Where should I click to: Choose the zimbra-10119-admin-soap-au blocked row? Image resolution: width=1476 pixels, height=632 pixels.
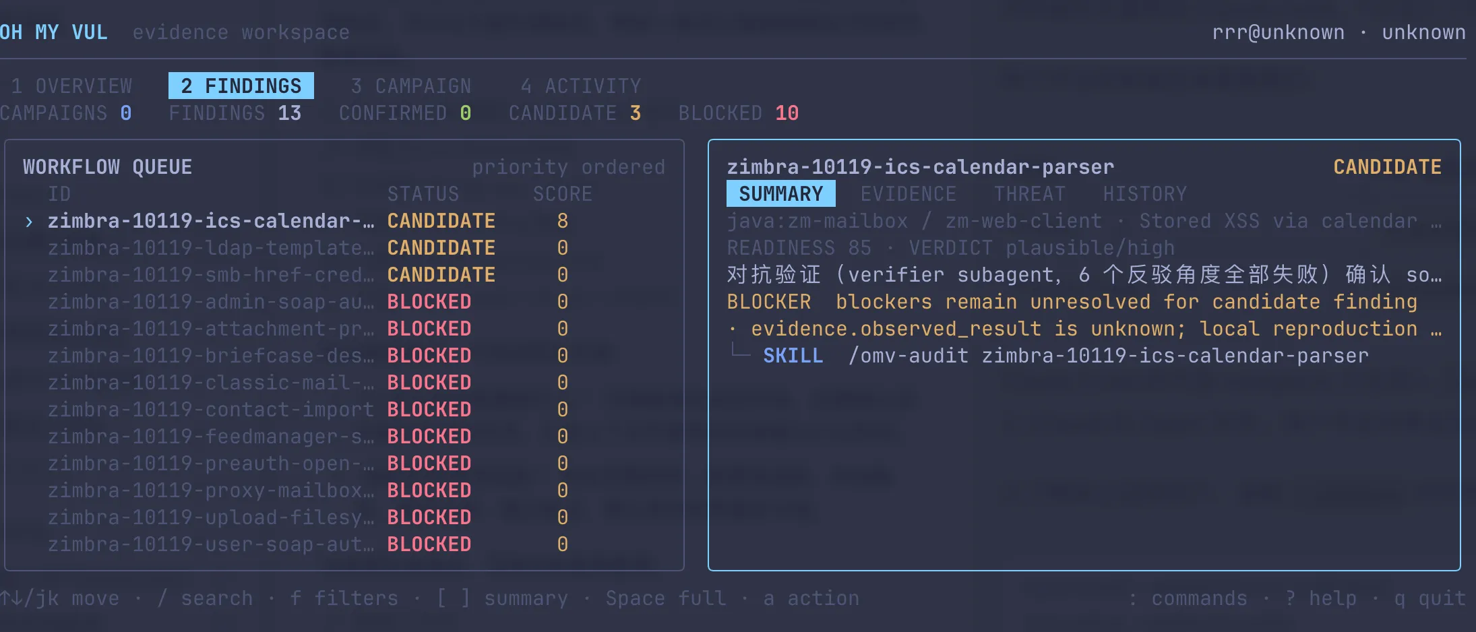pyautogui.click(x=307, y=302)
